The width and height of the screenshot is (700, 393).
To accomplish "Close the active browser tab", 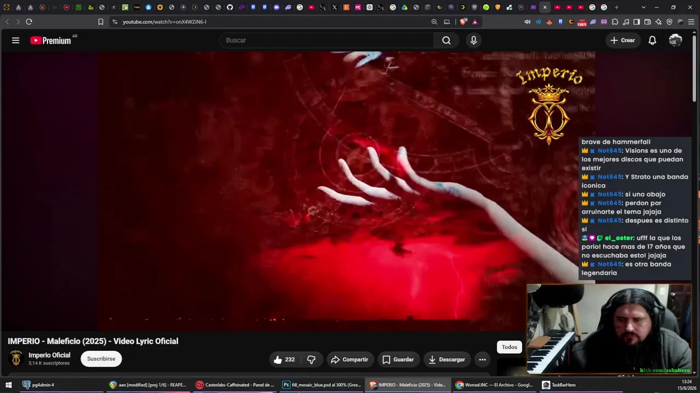I will 545,7.
